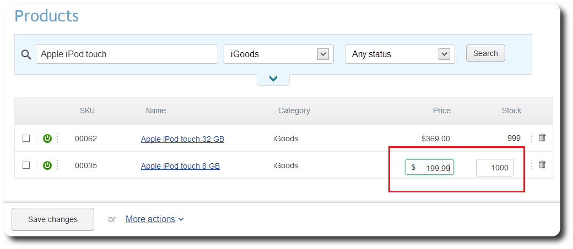Delete Apple iPod touch 8 GB with trash icon
Viewport: 573px width, 249px height.
point(542,164)
